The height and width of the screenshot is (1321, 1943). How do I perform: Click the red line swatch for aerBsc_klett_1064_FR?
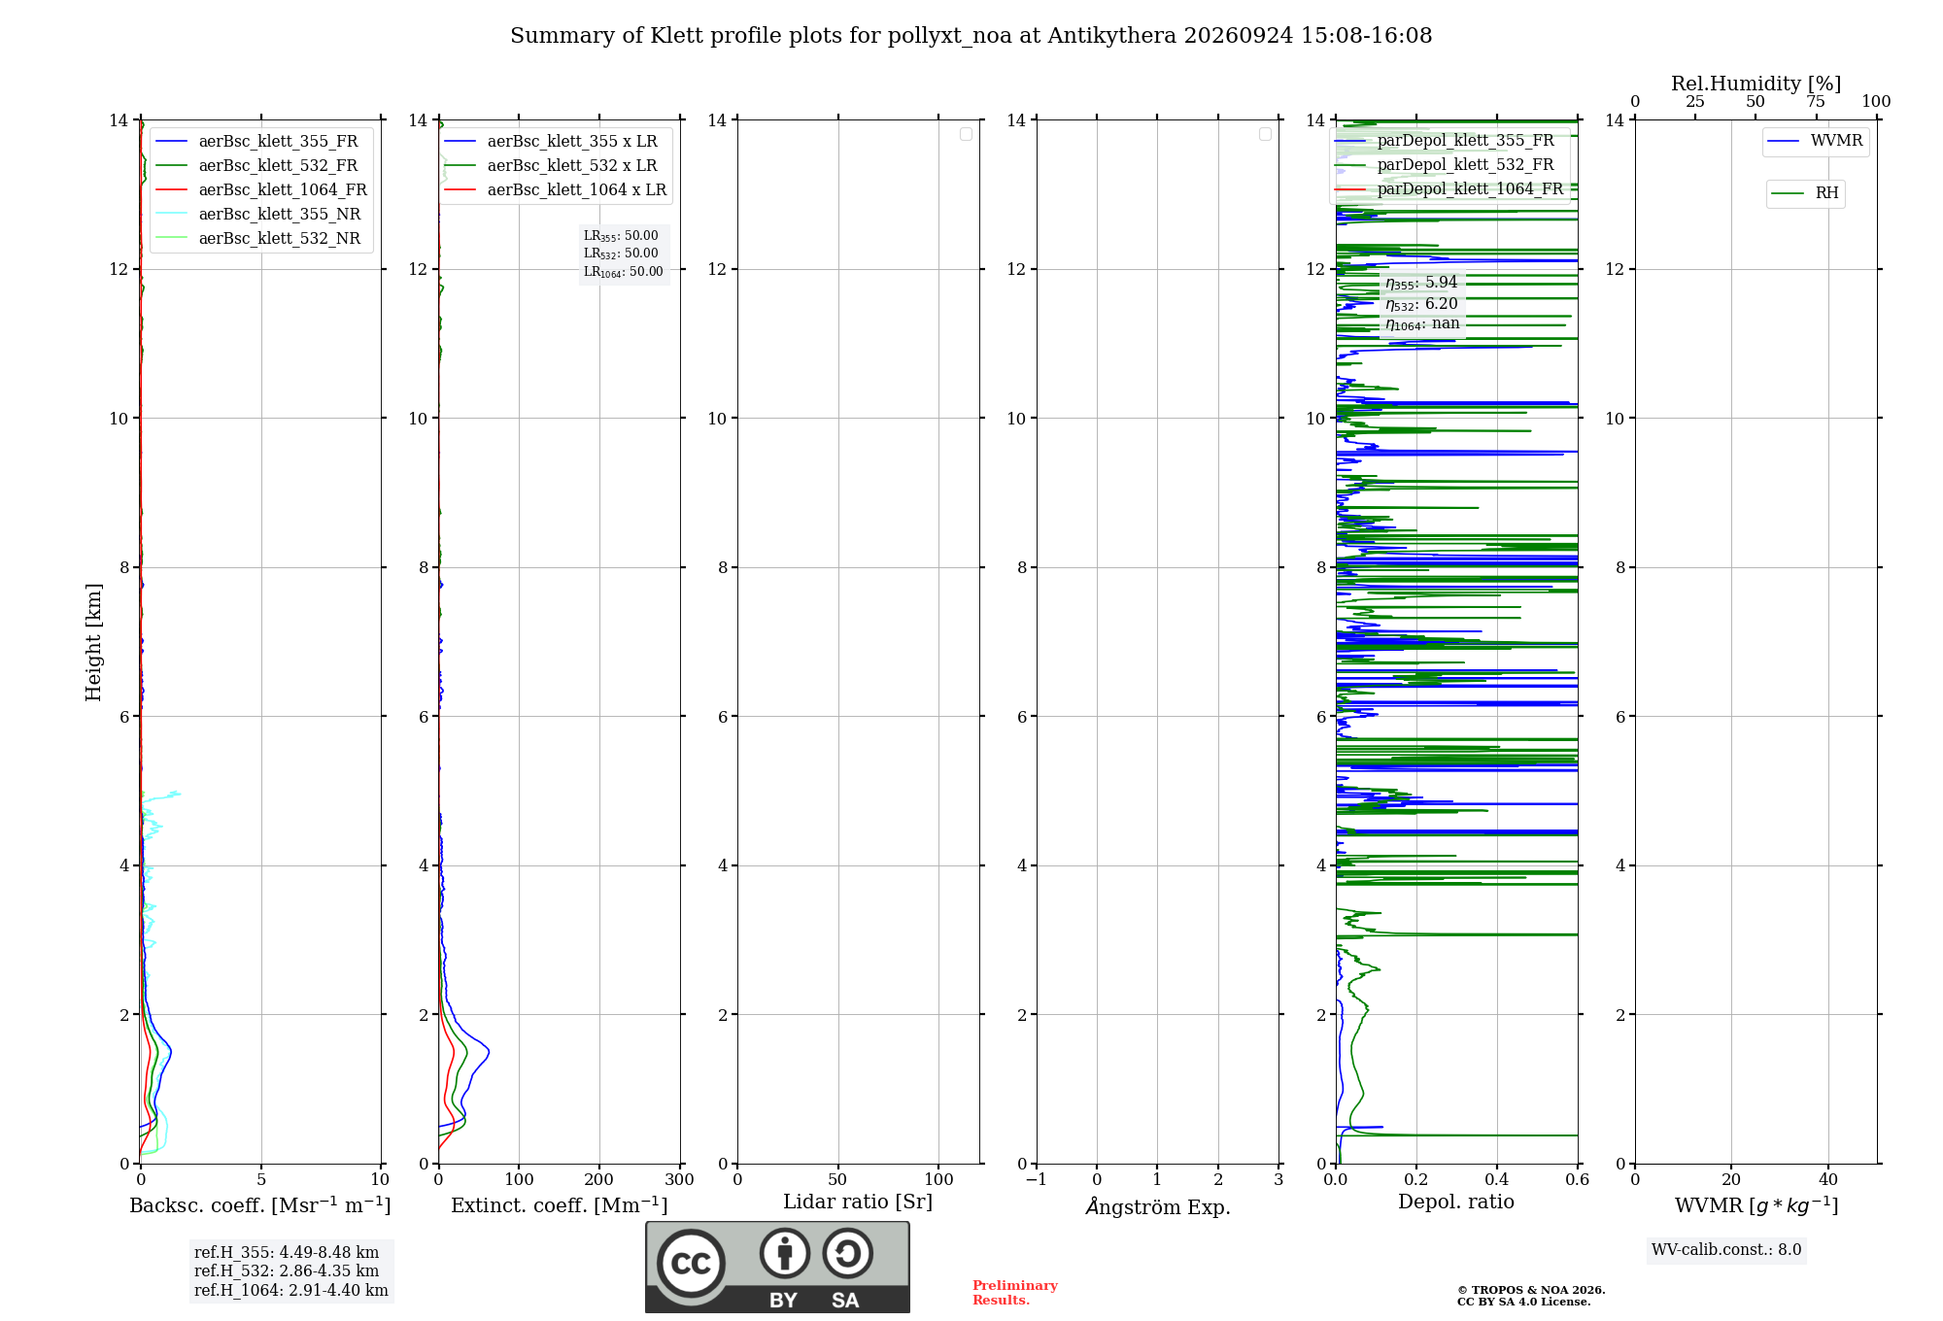point(171,190)
